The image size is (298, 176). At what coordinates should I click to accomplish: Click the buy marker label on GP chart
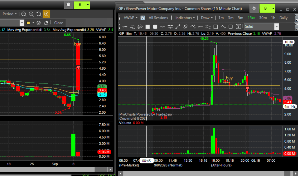tap(229, 78)
